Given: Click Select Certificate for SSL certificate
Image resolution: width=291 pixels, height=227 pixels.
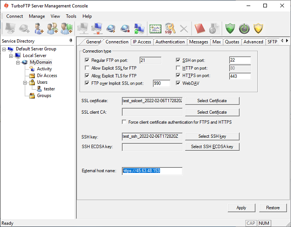Looking at the screenshot, I should 212,101.
